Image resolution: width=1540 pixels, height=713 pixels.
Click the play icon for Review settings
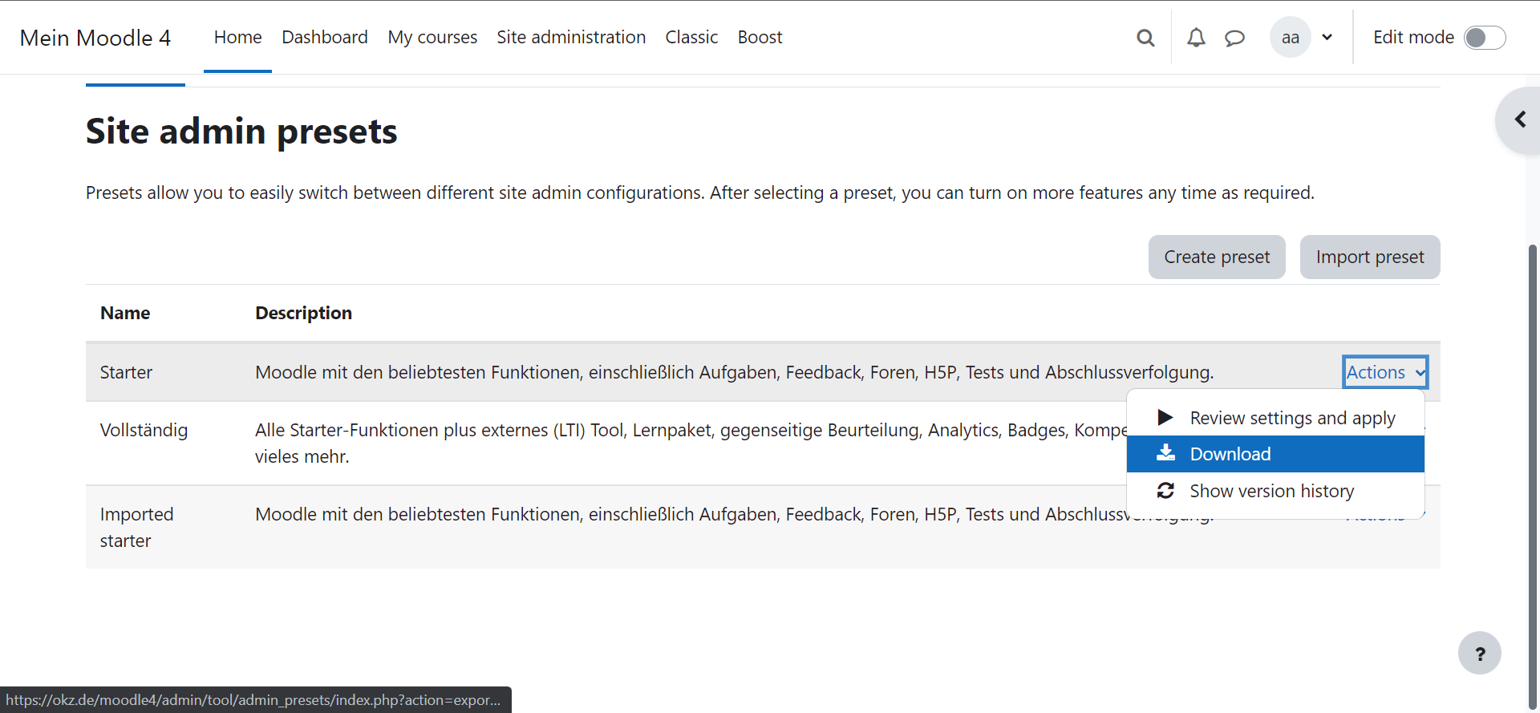coord(1165,417)
